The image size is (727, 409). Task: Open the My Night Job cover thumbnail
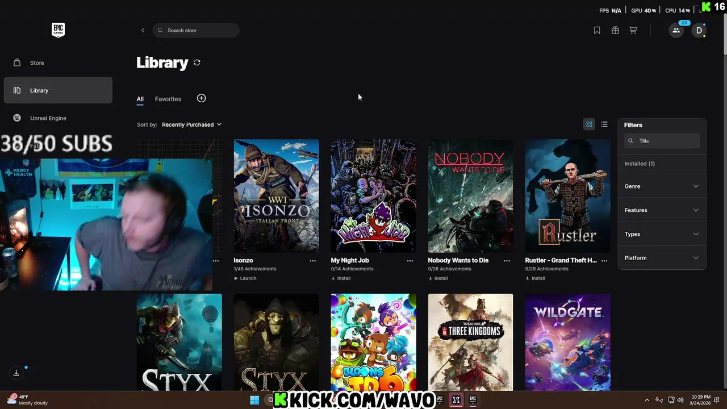pos(373,195)
